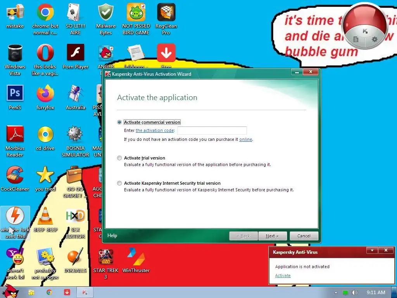
Task: Click red download arrow taskbar icon
Action: coord(67,292)
